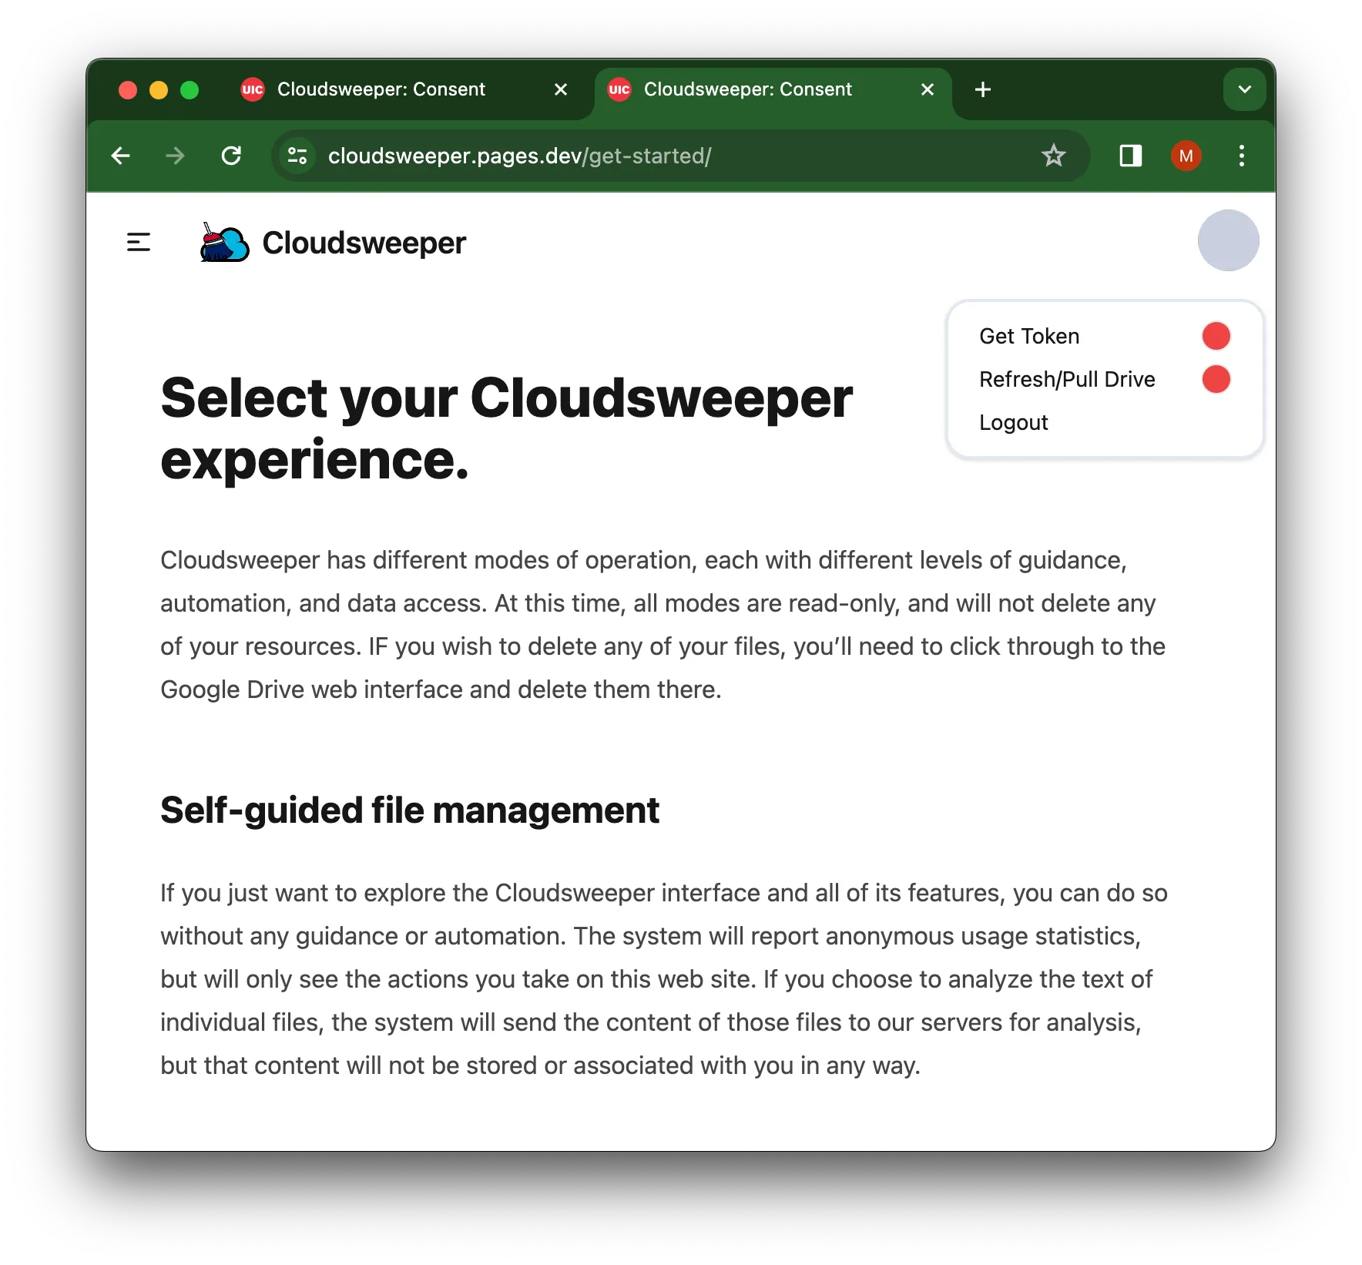
Task: Toggle the browser side panel icon
Action: pos(1130,156)
